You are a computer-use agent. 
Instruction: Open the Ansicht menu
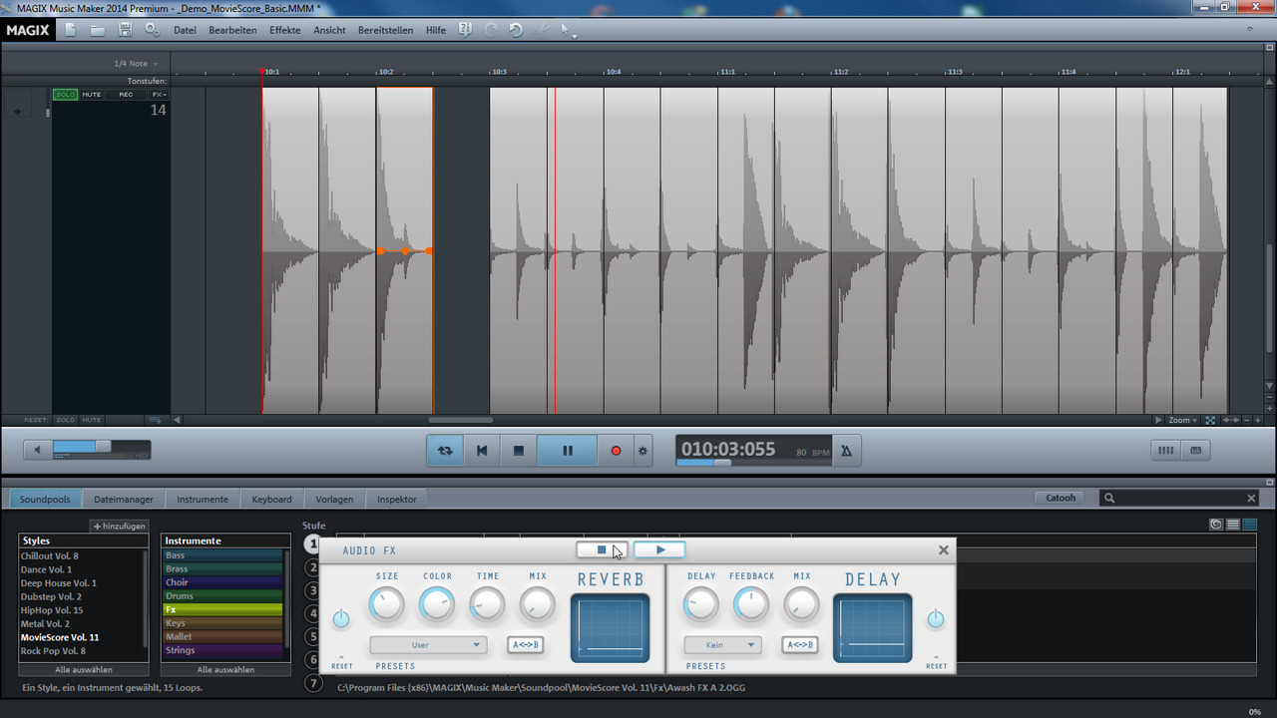pyautogui.click(x=329, y=30)
